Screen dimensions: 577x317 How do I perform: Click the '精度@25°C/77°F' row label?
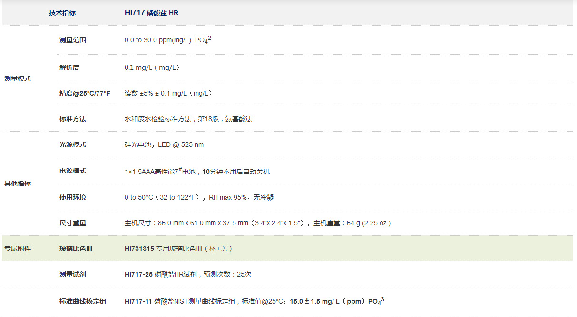(85, 93)
